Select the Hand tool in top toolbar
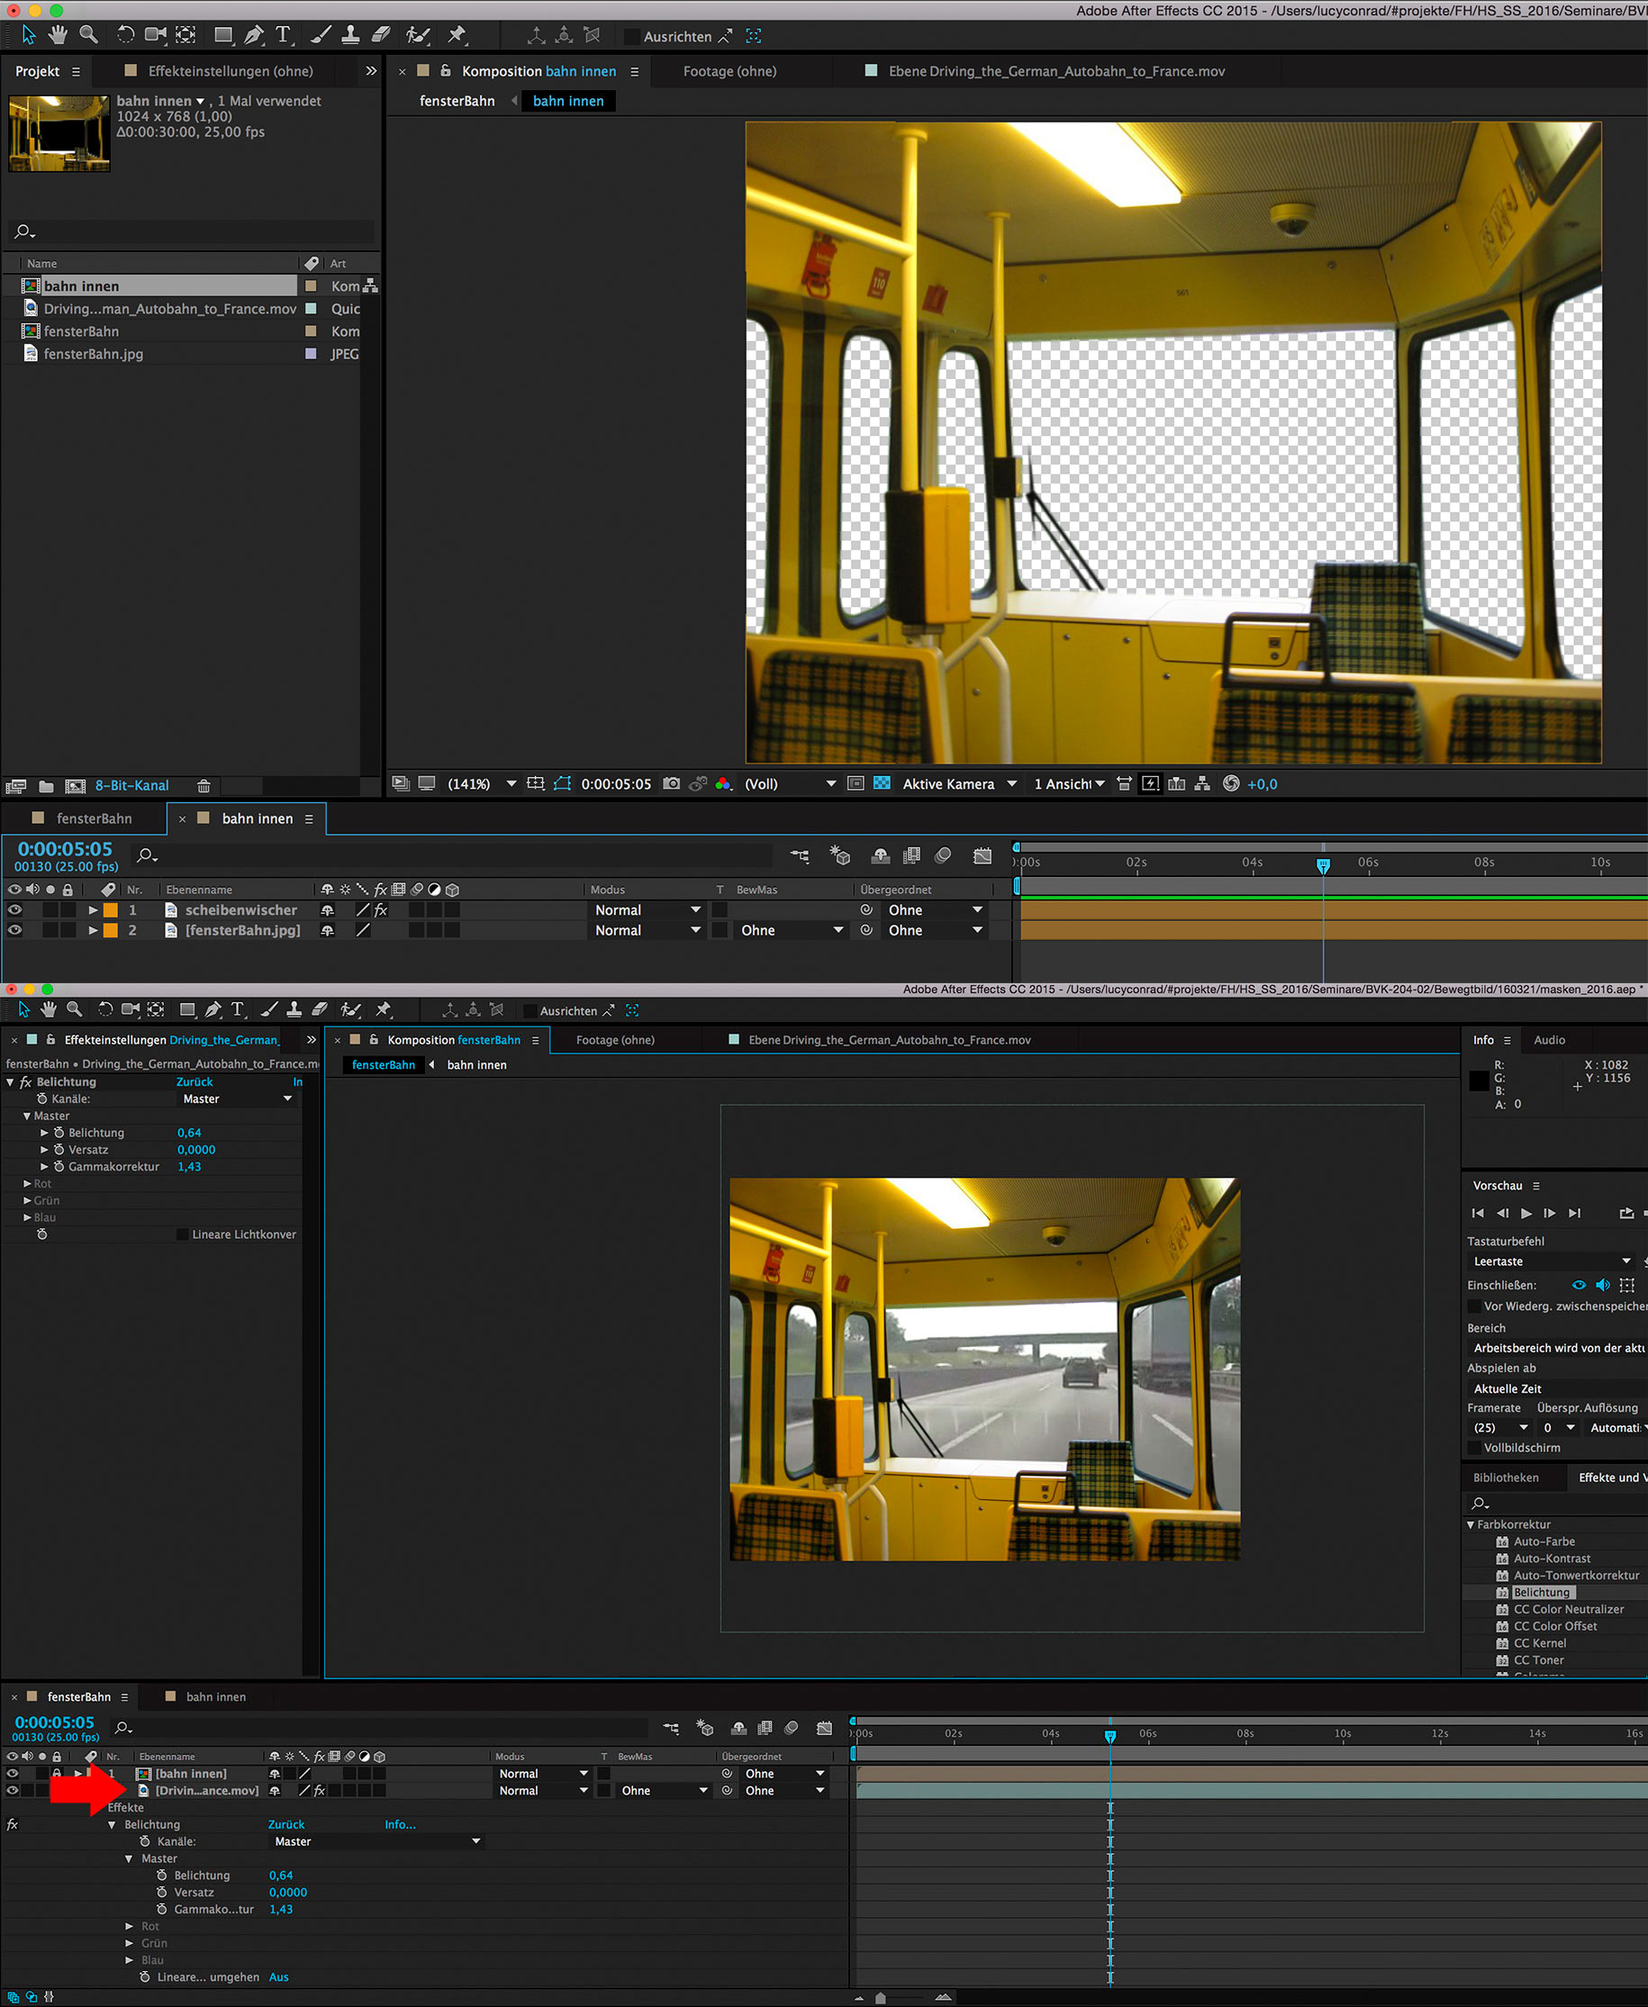Screen dimensions: 1648x2007 click(58, 35)
